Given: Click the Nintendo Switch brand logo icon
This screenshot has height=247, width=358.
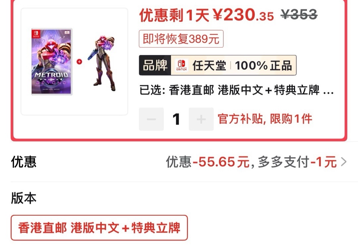Looking at the screenshot, I should 182,65.
